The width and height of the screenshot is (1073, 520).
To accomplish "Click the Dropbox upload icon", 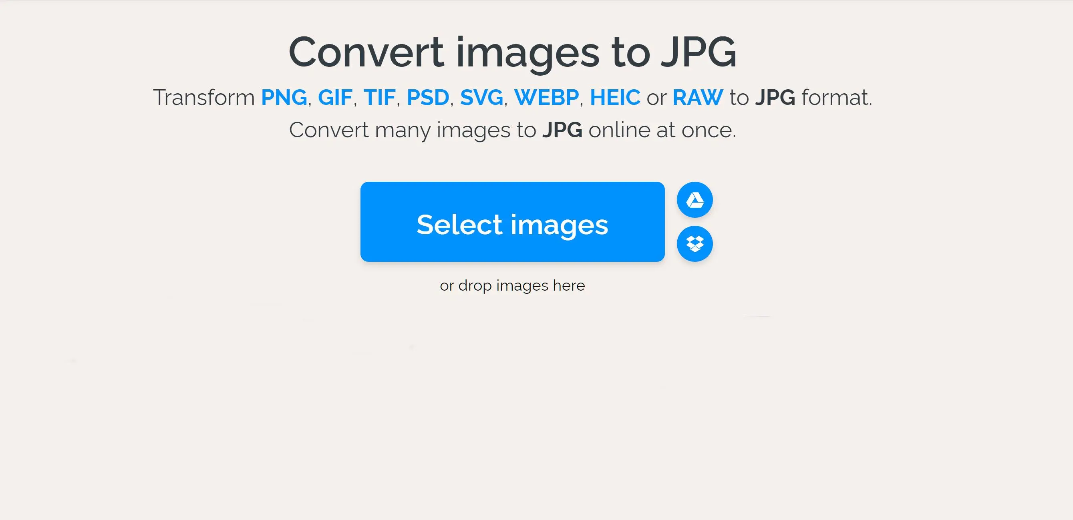I will pos(695,243).
